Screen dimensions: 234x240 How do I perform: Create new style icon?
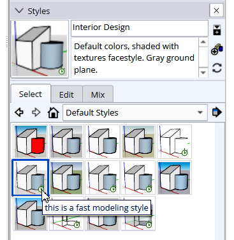point(217,49)
